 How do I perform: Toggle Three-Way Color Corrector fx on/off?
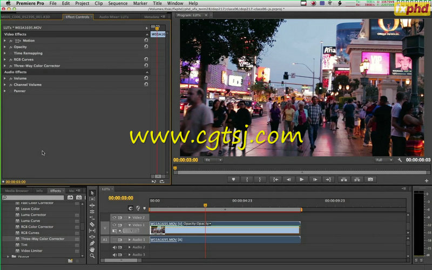click(x=11, y=66)
